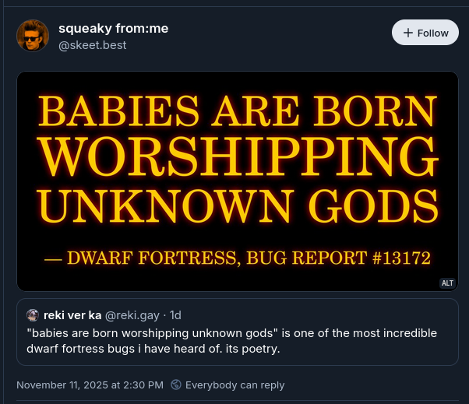The image size is (469, 404).
Task: Click 'BABIES ARE BORN' text in the image
Action: pyautogui.click(x=238, y=111)
